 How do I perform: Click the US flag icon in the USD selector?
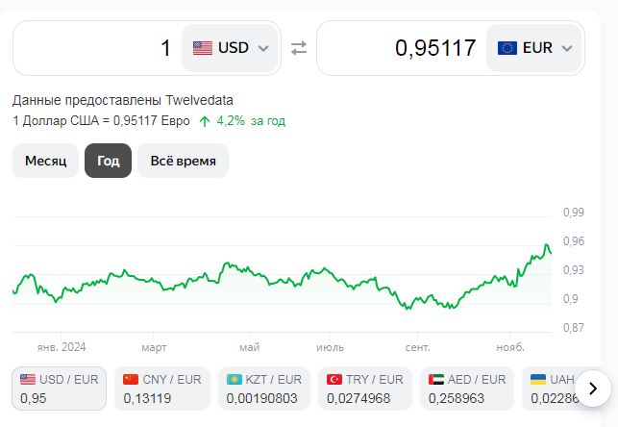click(203, 47)
